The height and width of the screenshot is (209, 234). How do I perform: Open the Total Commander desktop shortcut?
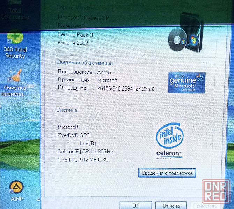pyautogui.click(x=15, y=10)
